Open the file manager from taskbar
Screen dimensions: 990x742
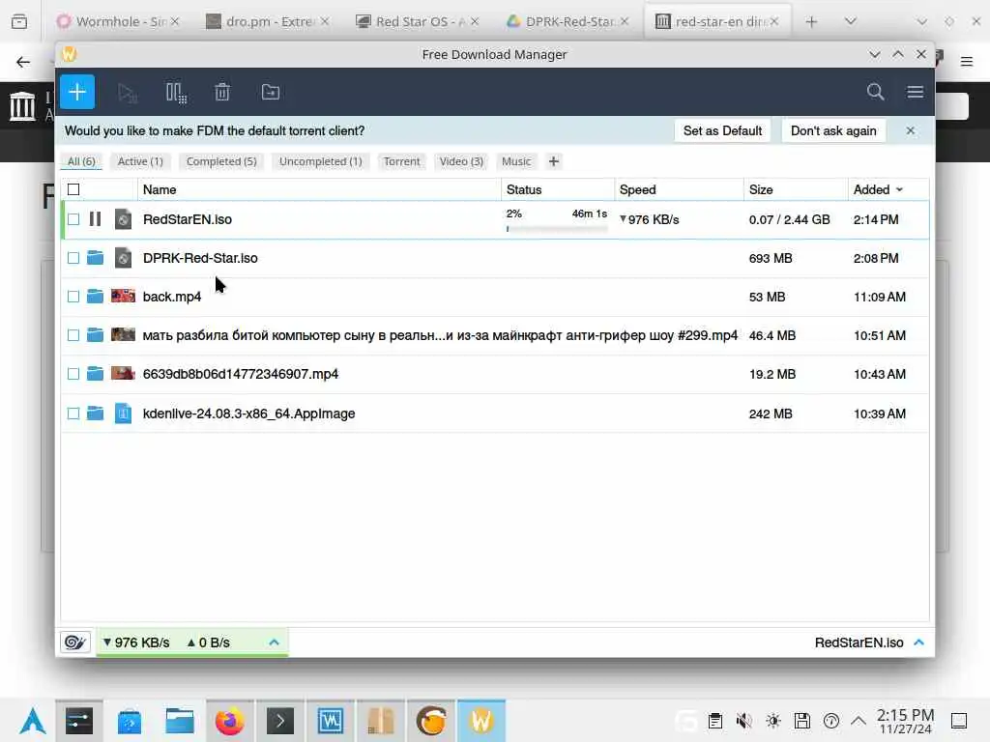pos(179,721)
